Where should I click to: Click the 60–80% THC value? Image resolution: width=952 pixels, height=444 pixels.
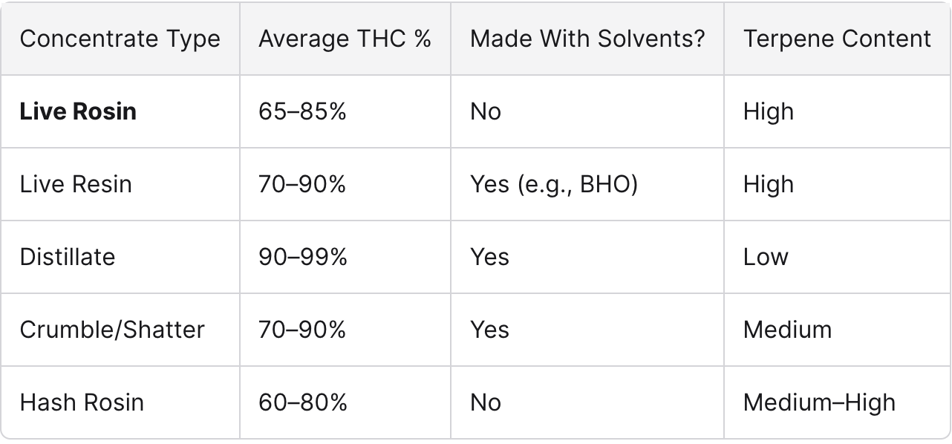[302, 402]
